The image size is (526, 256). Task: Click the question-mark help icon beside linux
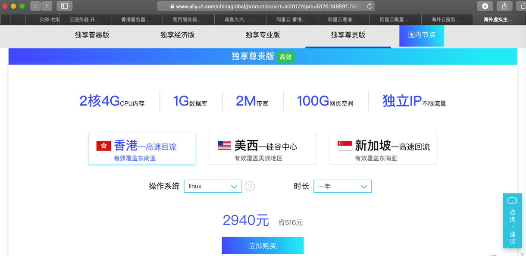click(x=250, y=186)
